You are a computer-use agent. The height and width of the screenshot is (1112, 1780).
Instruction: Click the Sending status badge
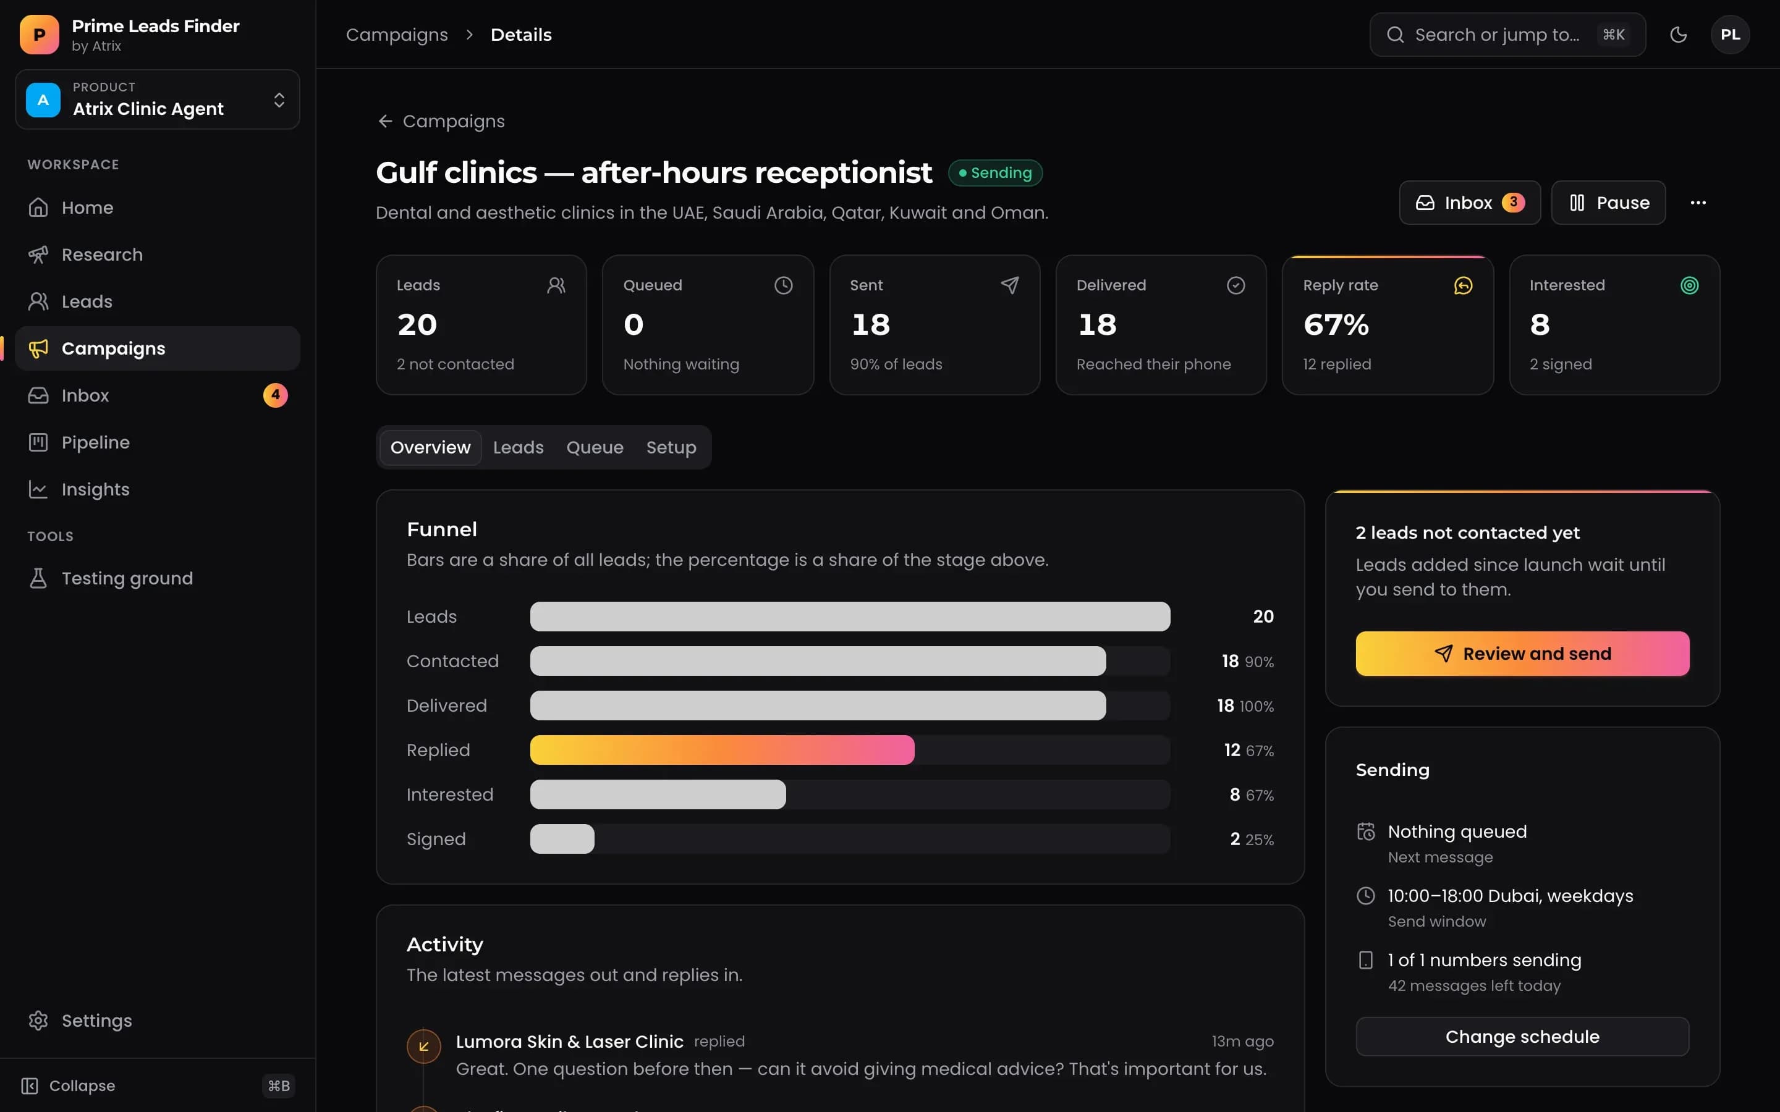[x=994, y=173]
